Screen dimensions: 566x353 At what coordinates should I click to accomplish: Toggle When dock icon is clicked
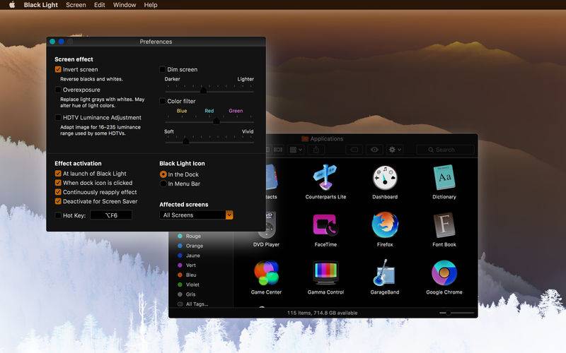58,183
